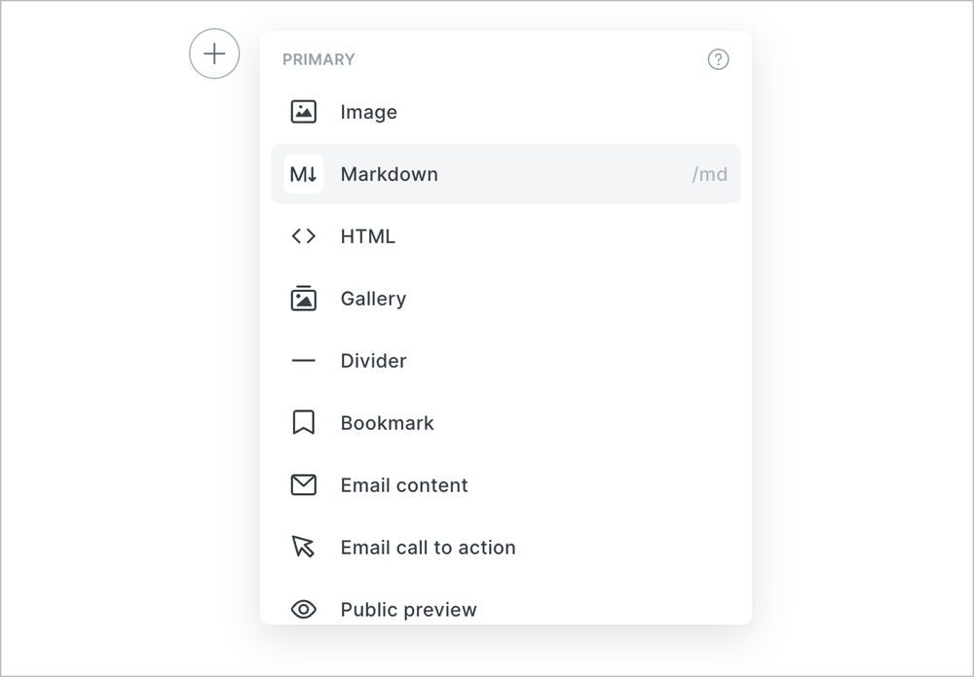The image size is (974, 677).
Task: Click the Email call to action cursor icon
Action: (303, 547)
